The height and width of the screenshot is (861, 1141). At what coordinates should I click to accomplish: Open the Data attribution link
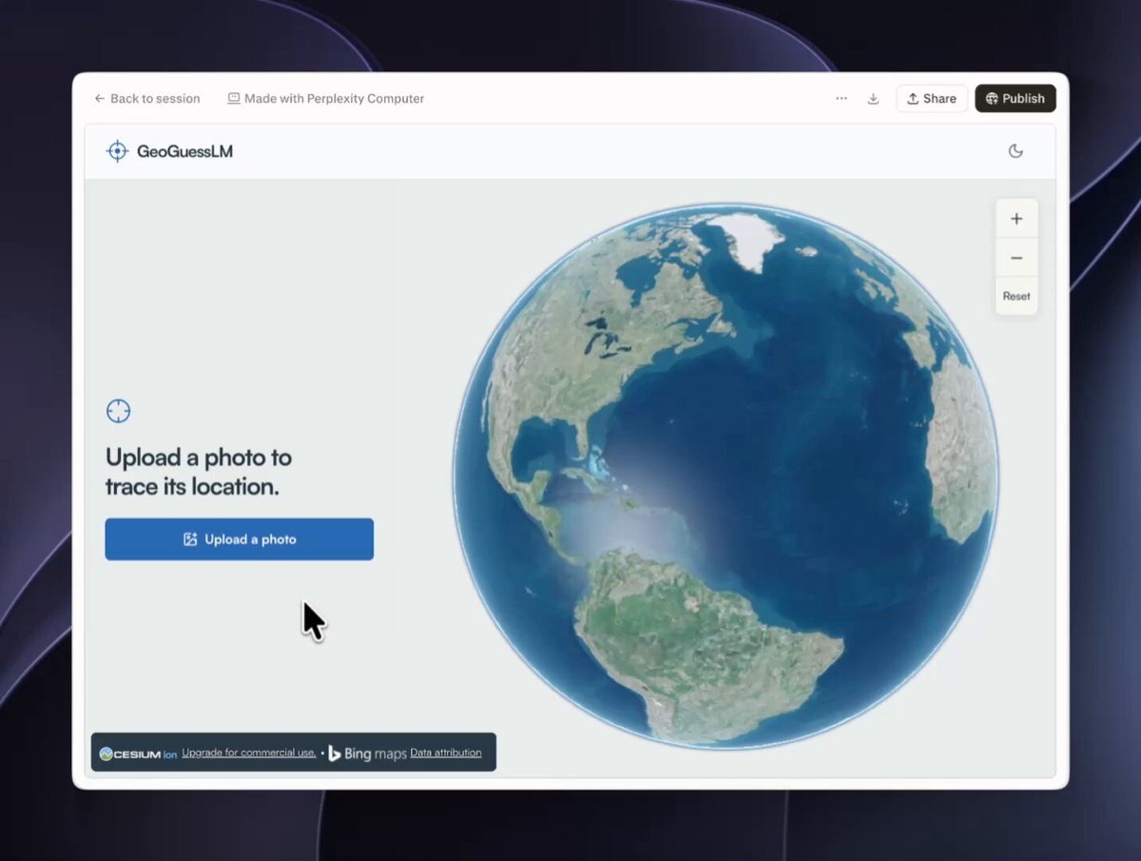446,753
